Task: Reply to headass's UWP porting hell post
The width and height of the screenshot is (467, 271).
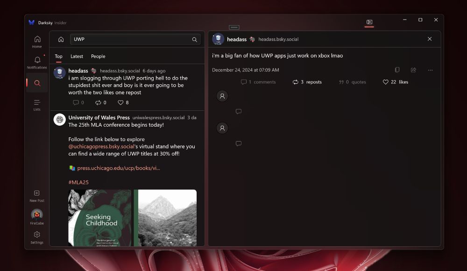Action: click(78, 103)
